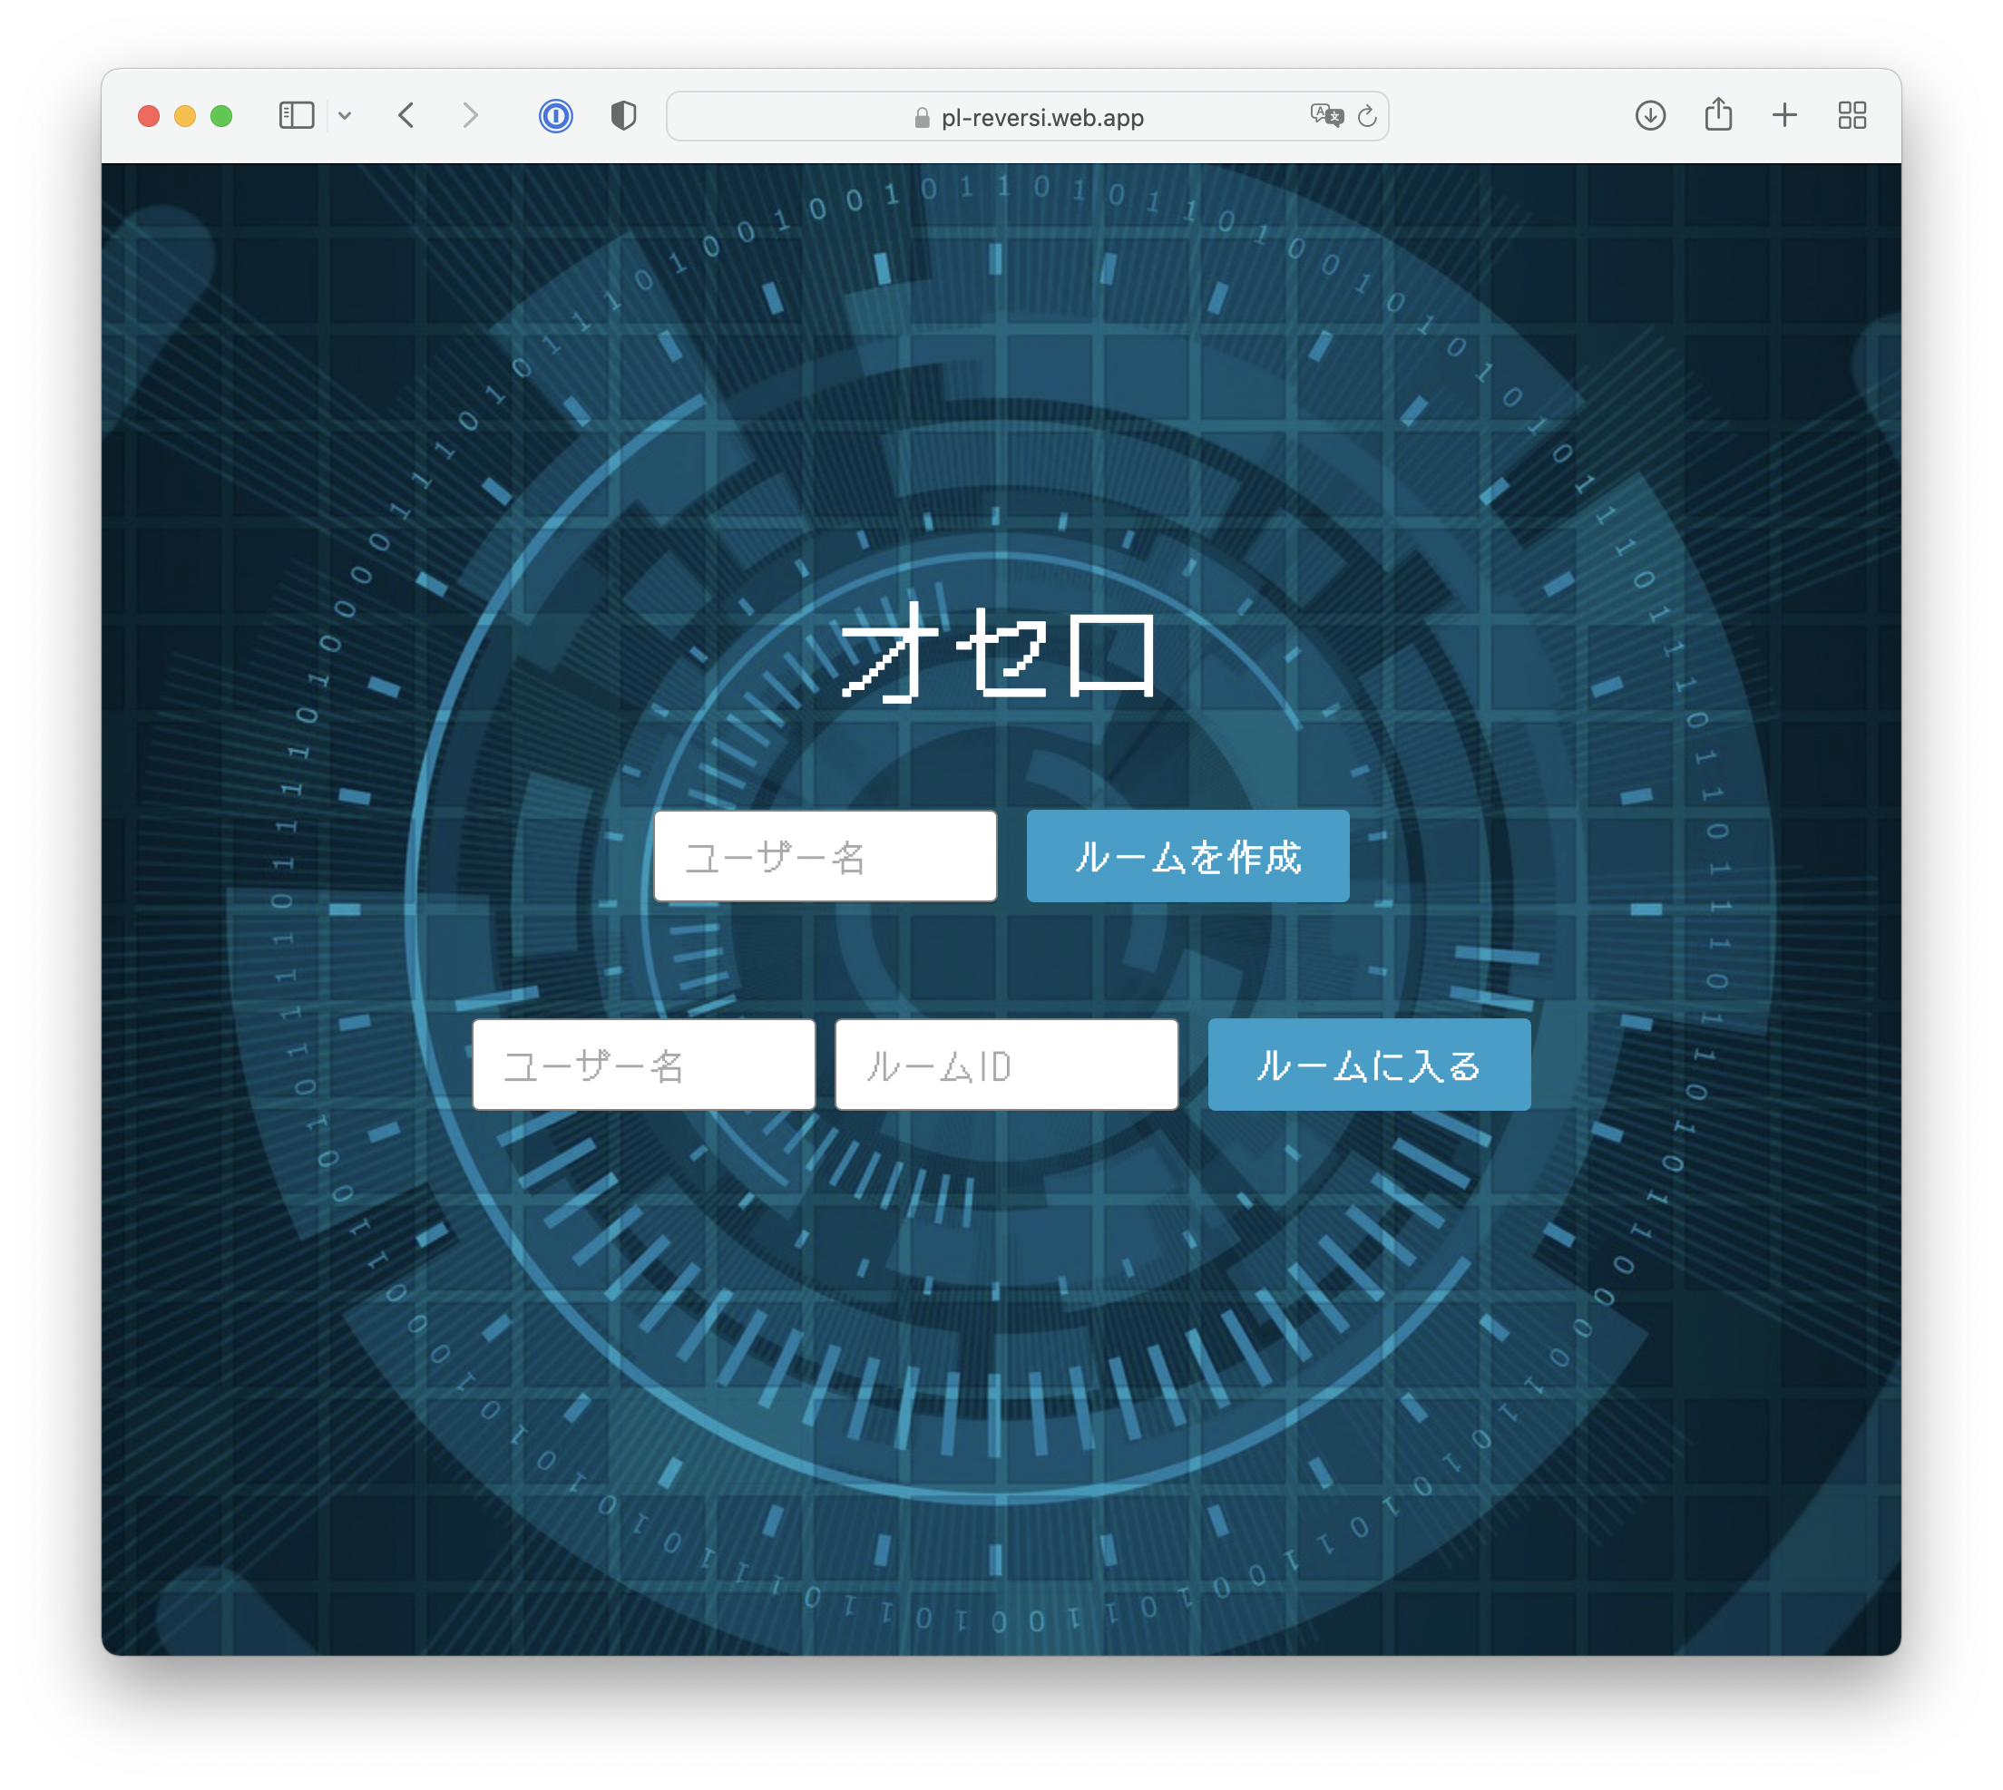Focus the ユーザー名 field in the join row
This screenshot has height=1790, width=2003.
tap(643, 1065)
